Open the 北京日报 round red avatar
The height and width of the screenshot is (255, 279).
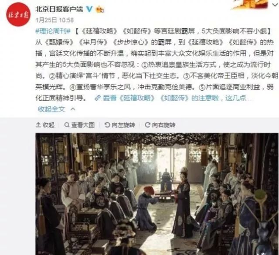click(x=18, y=14)
